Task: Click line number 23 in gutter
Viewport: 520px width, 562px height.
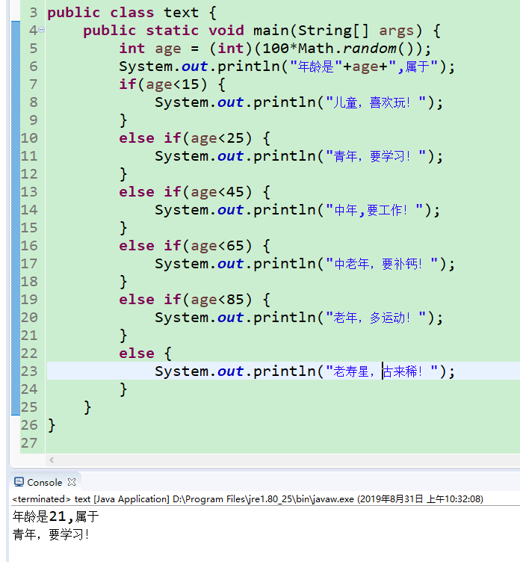Action: click(29, 371)
